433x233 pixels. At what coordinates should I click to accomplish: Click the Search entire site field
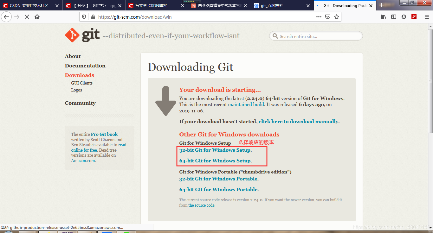pos(316,36)
